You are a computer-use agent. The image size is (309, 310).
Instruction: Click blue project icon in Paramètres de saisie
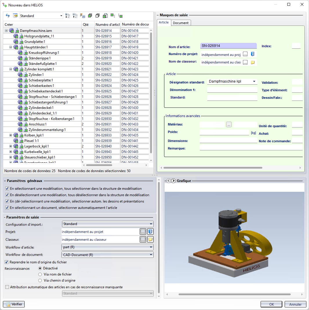click(x=150, y=231)
